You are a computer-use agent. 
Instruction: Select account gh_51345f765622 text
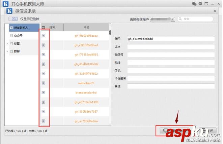pyautogui.click(x=86, y=74)
